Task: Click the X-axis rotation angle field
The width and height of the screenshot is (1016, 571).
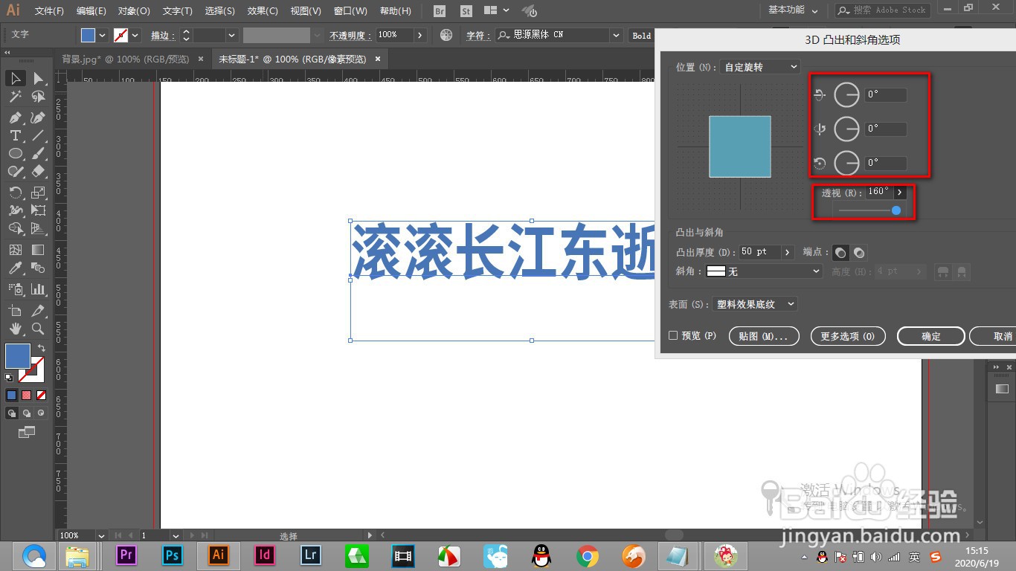Action: pos(886,95)
